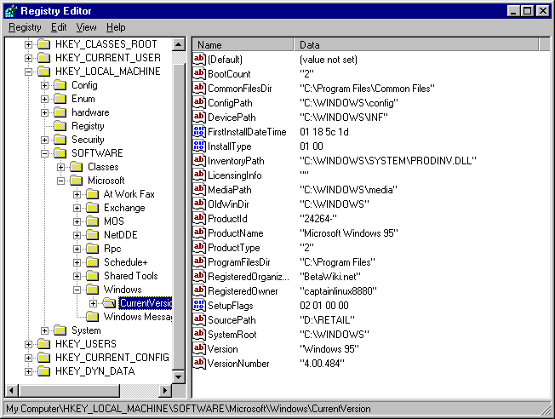Click the folder icon of HKEY_DYN_DATA
The height and width of the screenshot is (419, 555).
click(44, 370)
